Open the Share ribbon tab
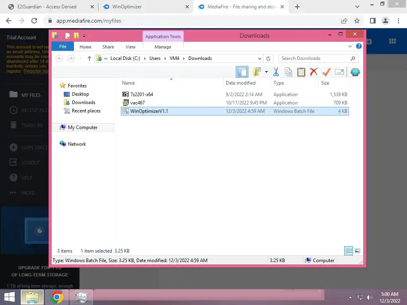This screenshot has height=305, width=407. point(108,47)
